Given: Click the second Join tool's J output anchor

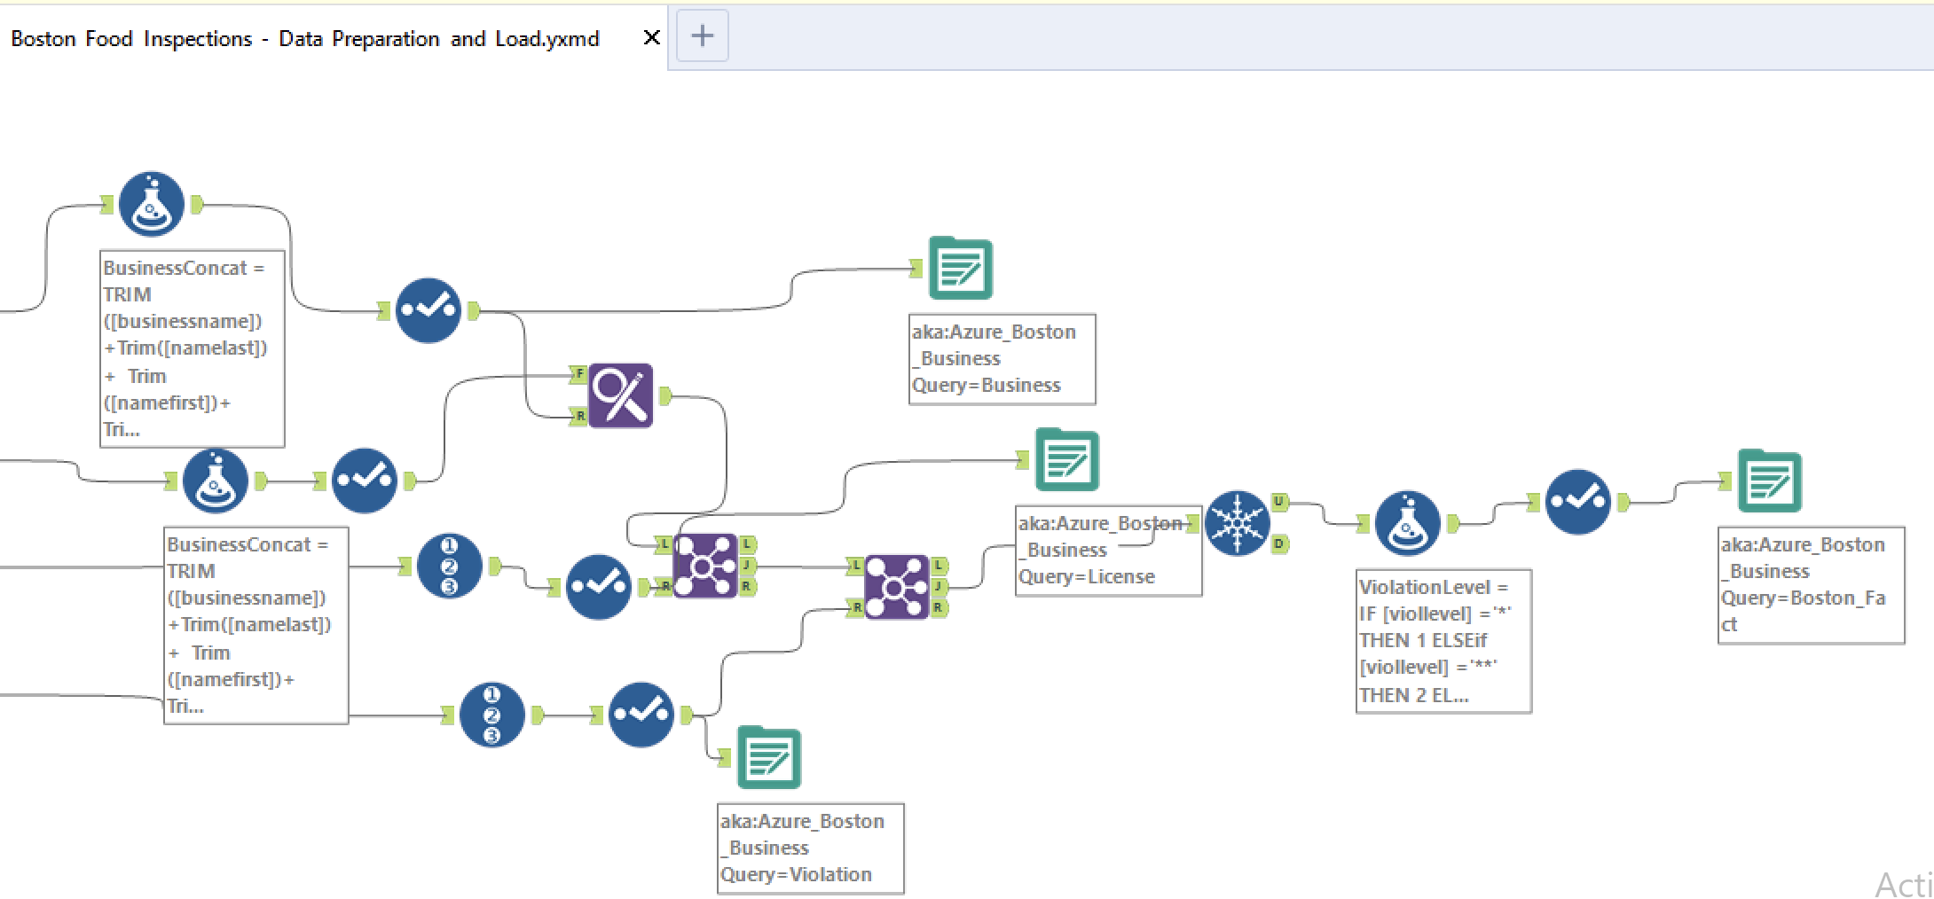Looking at the screenshot, I should point(939,586).
